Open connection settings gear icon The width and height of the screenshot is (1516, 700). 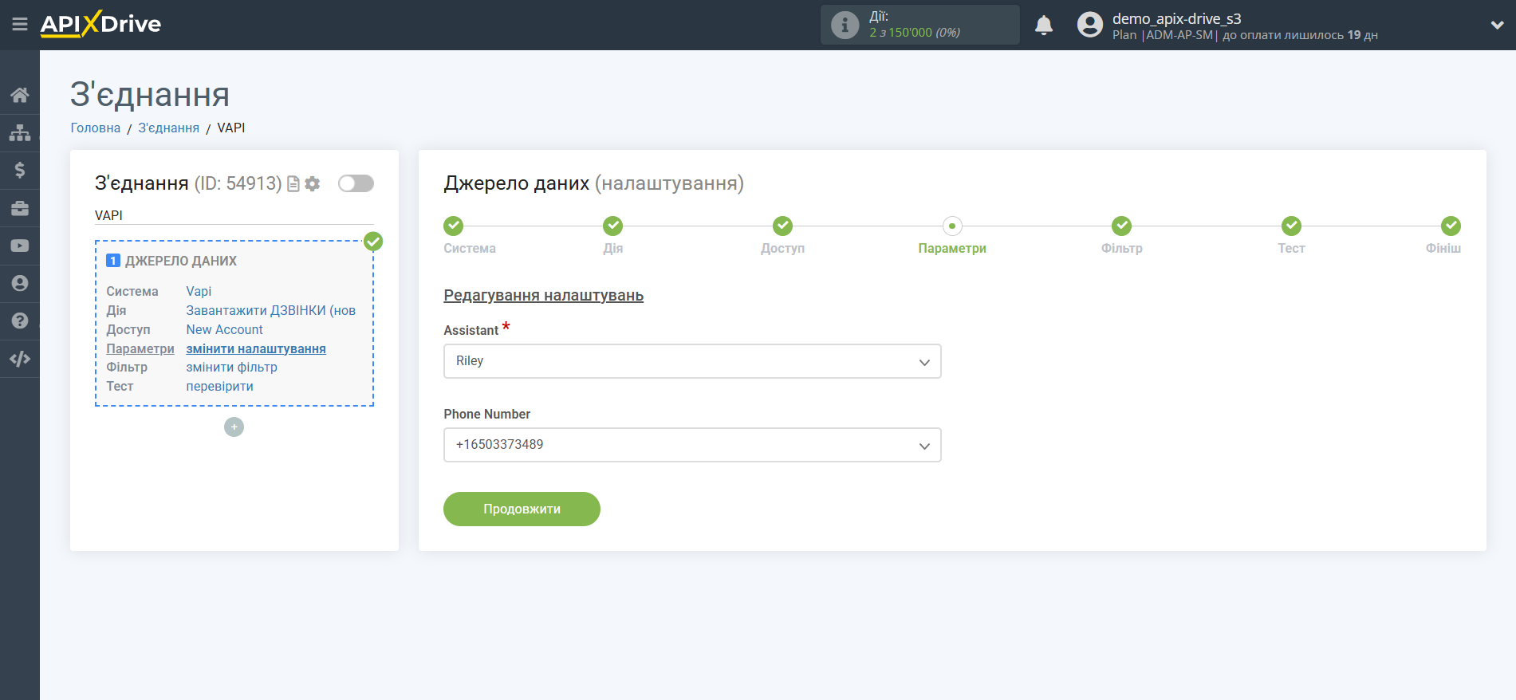tap(313, 184)
